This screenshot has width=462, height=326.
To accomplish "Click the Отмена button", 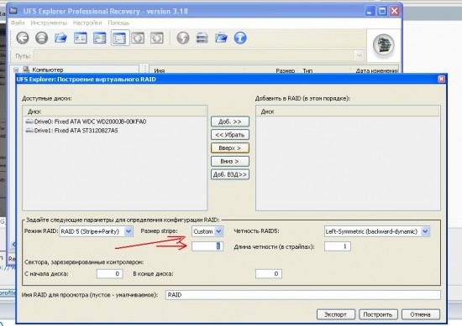I will [421, 314].
